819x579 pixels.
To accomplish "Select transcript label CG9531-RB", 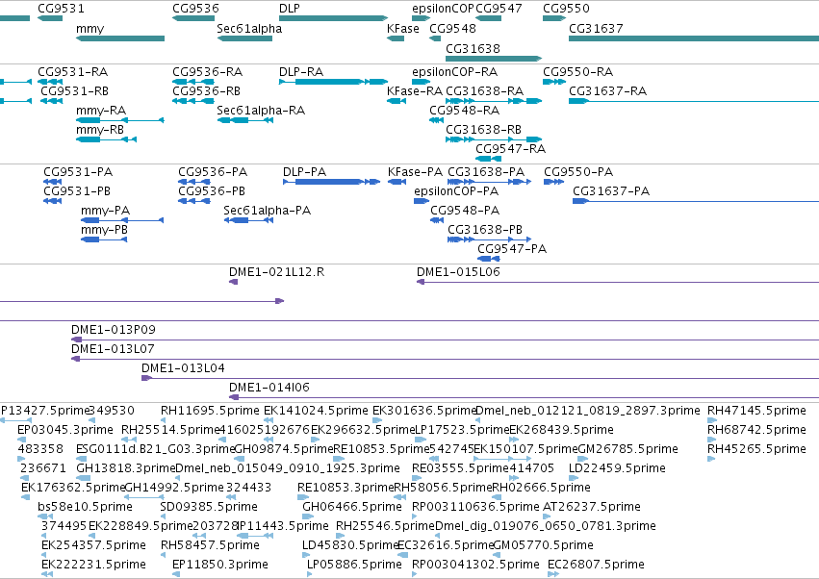I will tap(75, 90).
